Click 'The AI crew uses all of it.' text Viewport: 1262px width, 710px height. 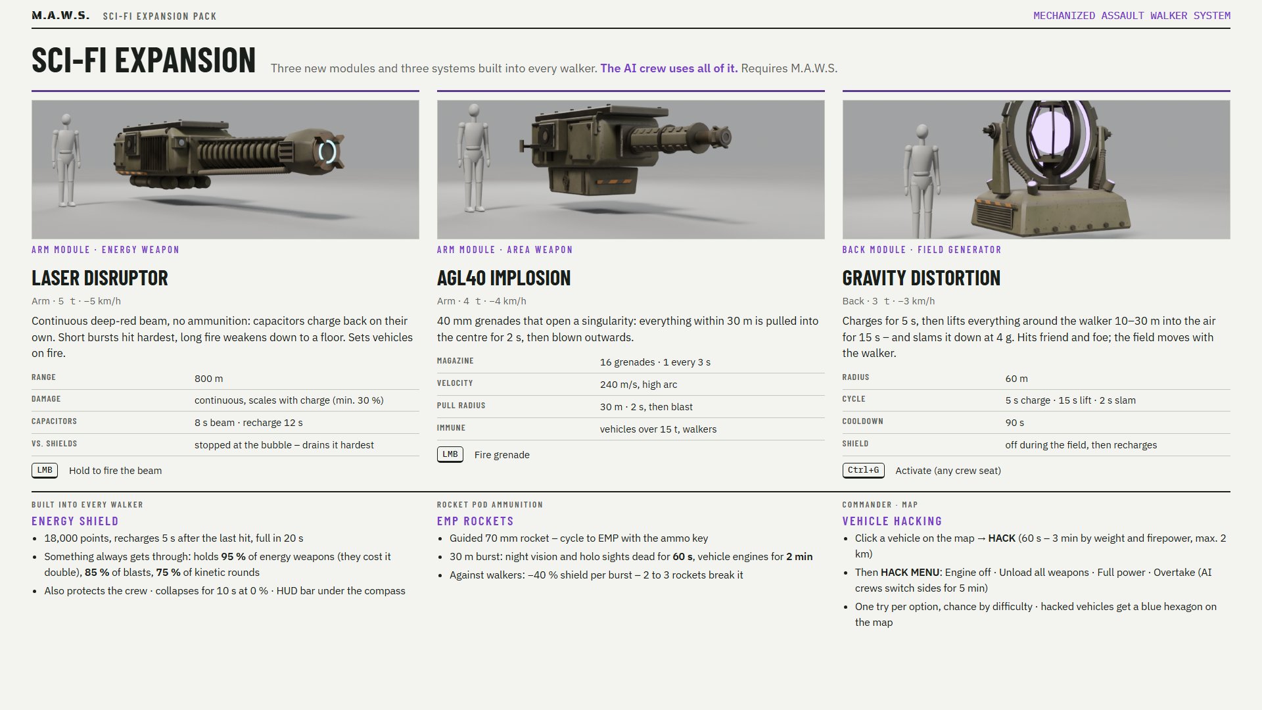[669, 68]
